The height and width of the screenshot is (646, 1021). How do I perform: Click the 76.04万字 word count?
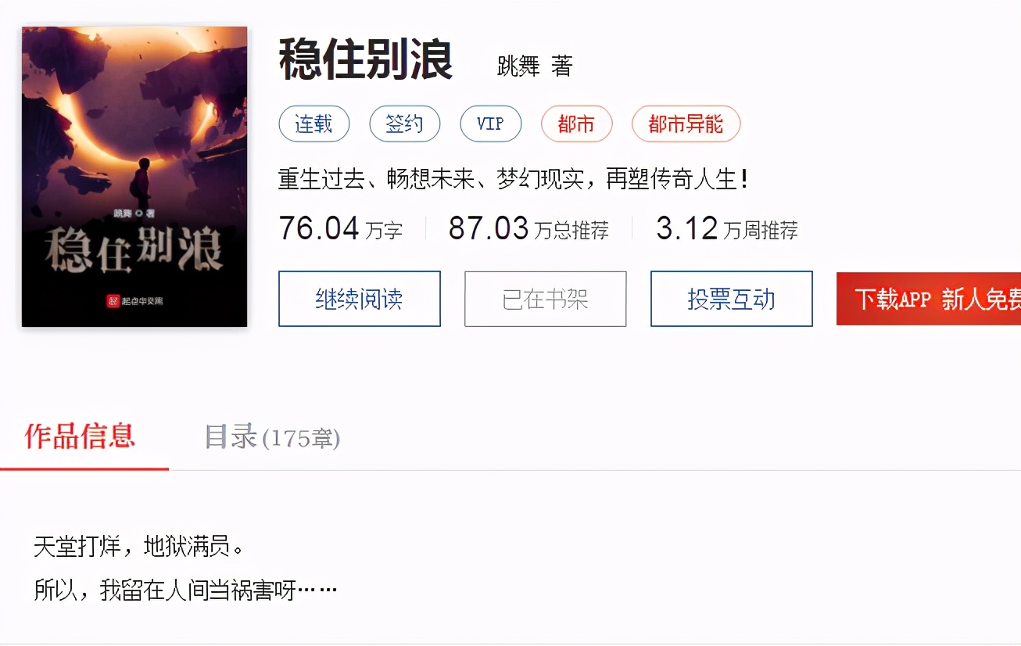[341, 228]
